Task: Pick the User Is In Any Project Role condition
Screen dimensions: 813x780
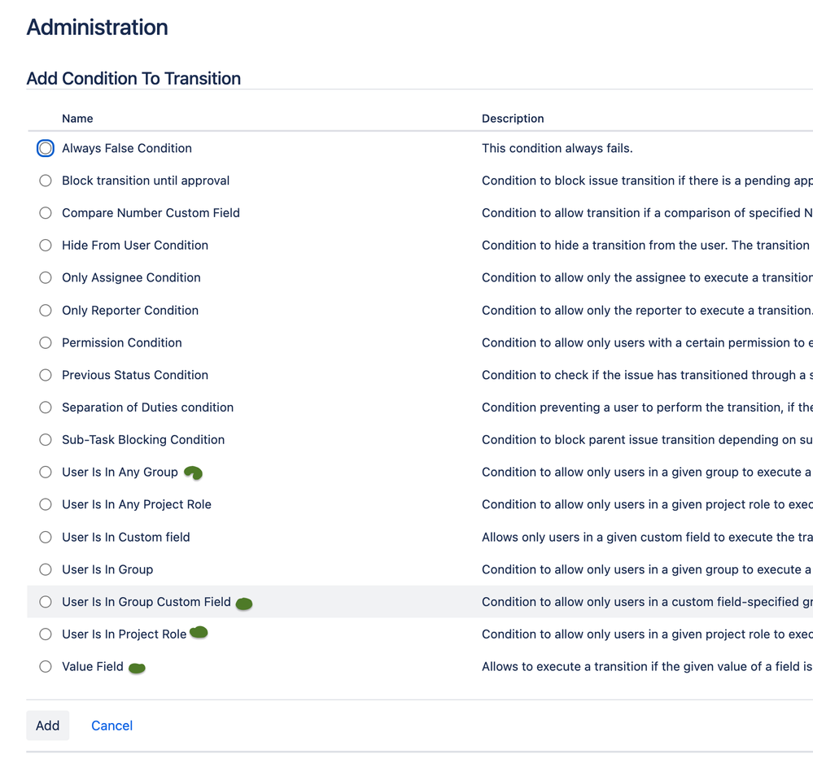Action: (x=46, y=504)
